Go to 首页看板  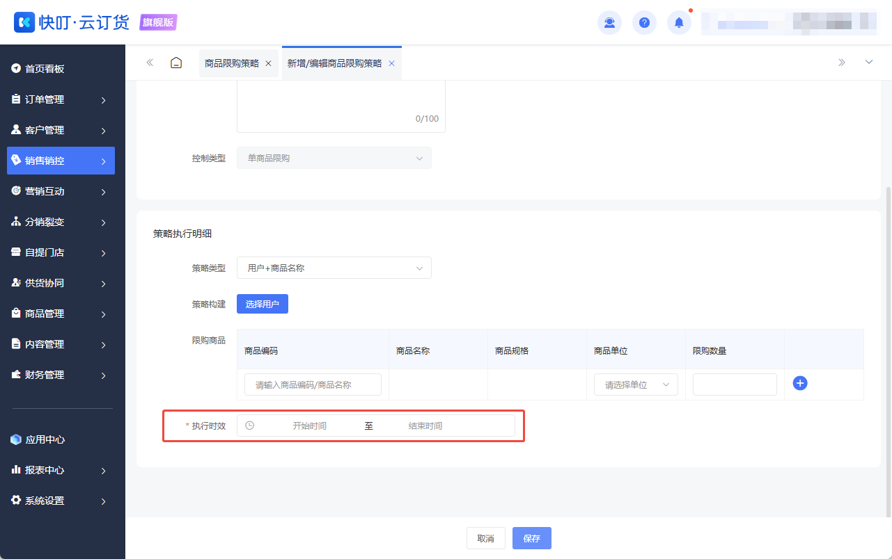pos(61,69)
